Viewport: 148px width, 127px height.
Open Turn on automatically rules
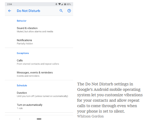pyautogui.click(x=39, y=106)
